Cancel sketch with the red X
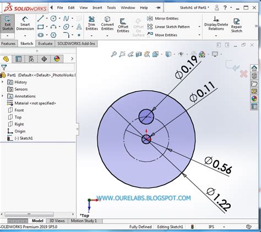The width and height of the screenshot is (261, 232). click(x=243, y=74)
